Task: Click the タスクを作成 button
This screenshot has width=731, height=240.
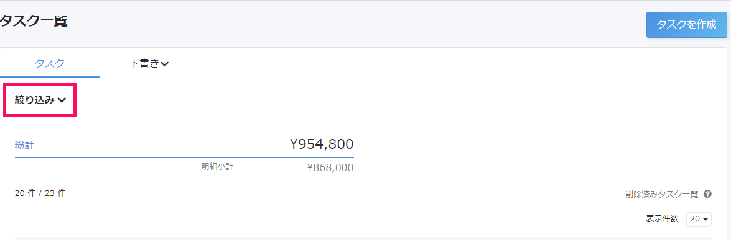Action: click(686, 25)
